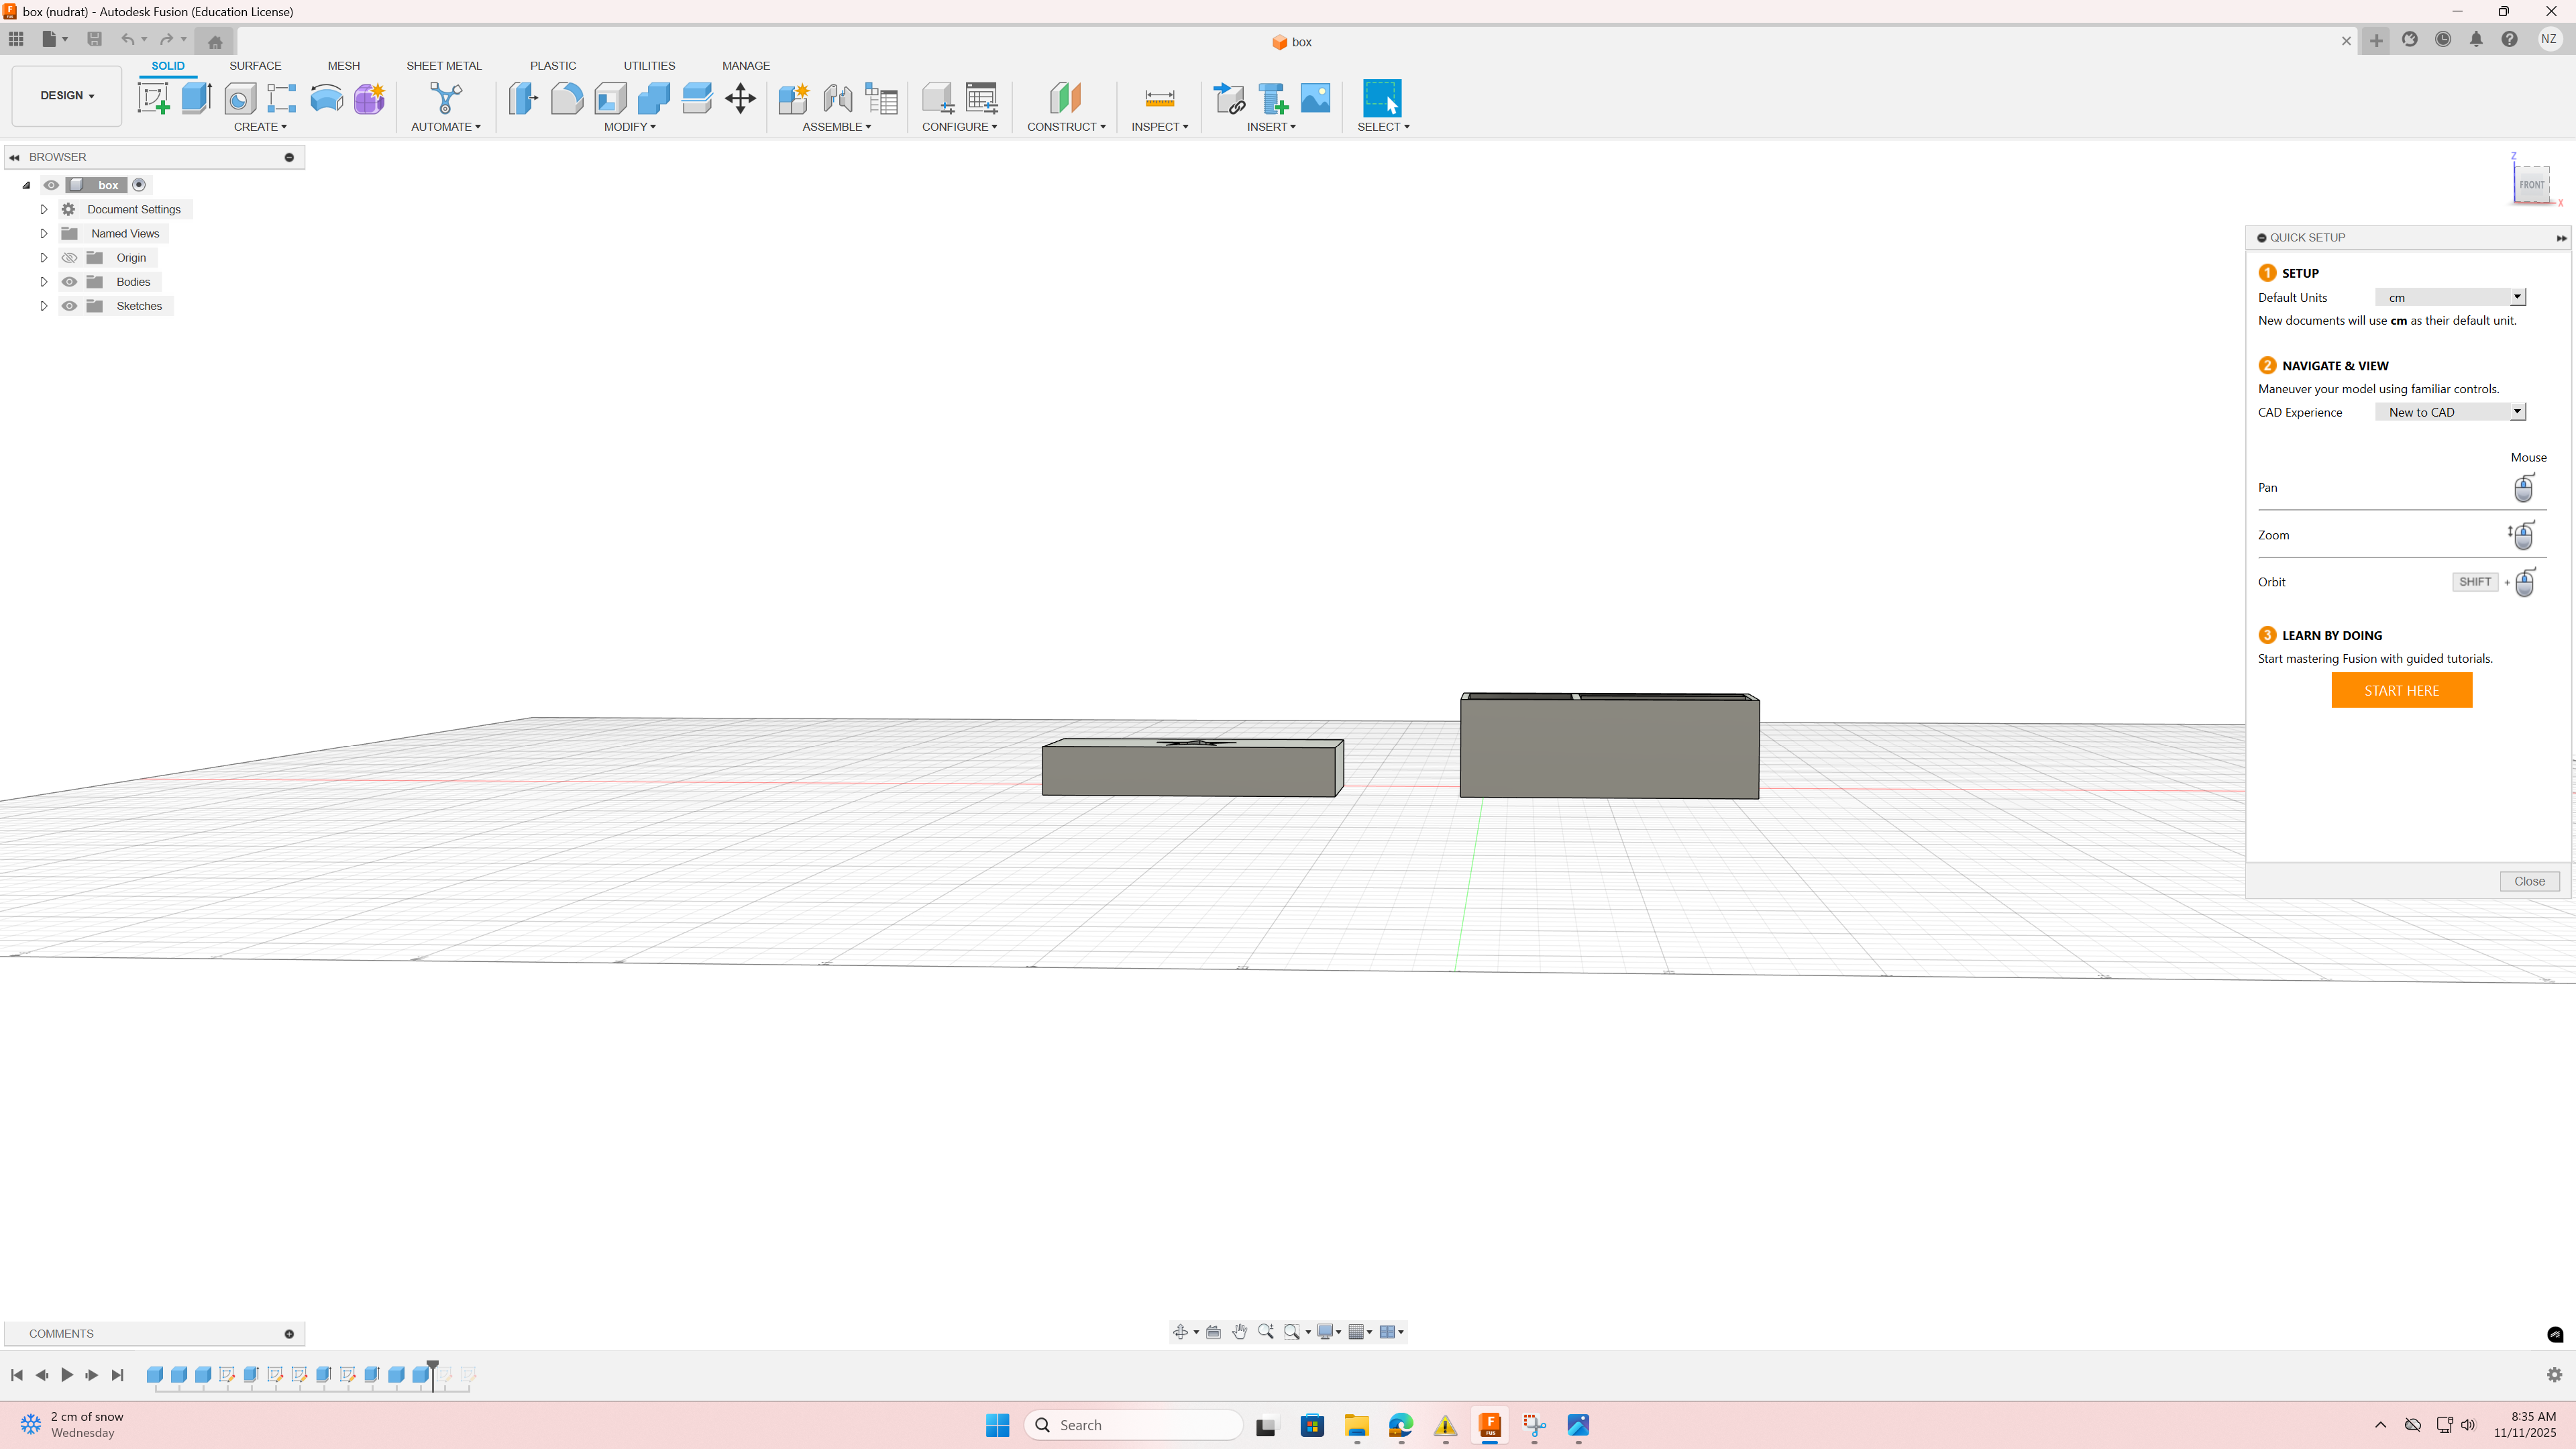
Task: Select the Create Sketch tool
Action: click(153, 98)
